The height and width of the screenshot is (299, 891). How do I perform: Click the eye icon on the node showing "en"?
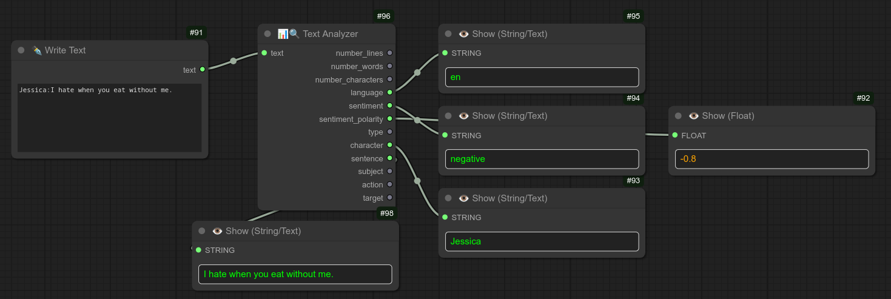click(x=464, y=34)
